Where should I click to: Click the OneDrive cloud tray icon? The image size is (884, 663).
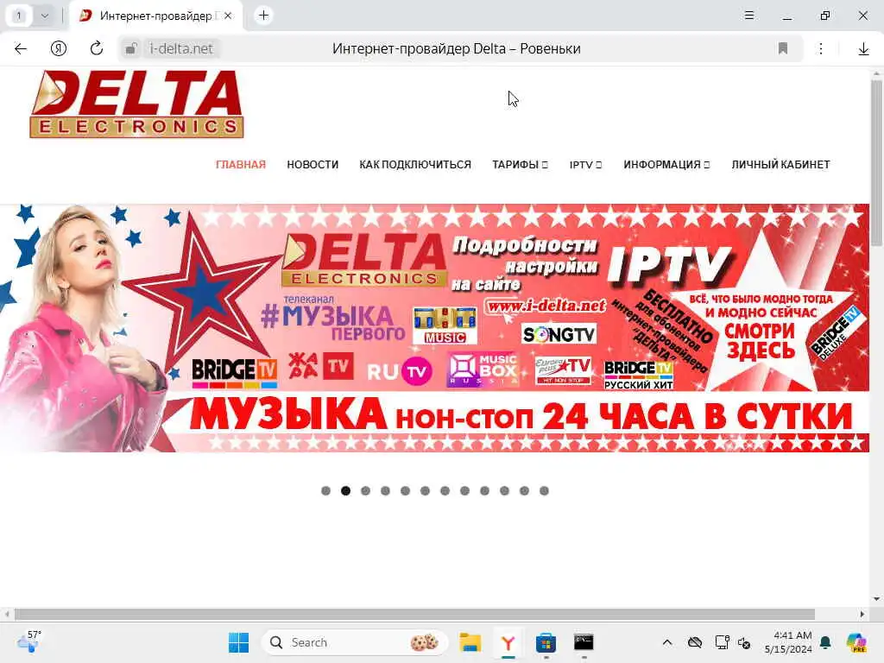(695, 642)
